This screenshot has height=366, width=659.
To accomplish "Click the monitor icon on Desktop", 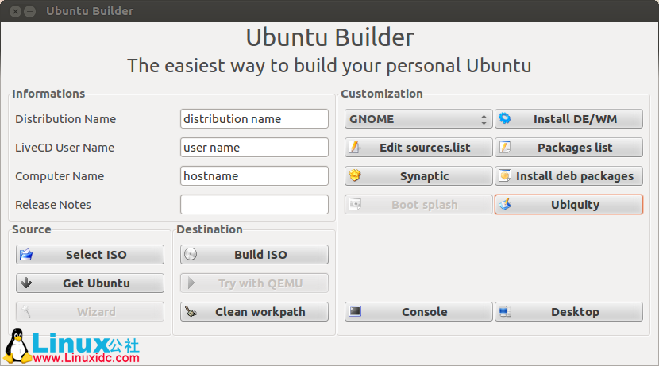I will point(505,311).
